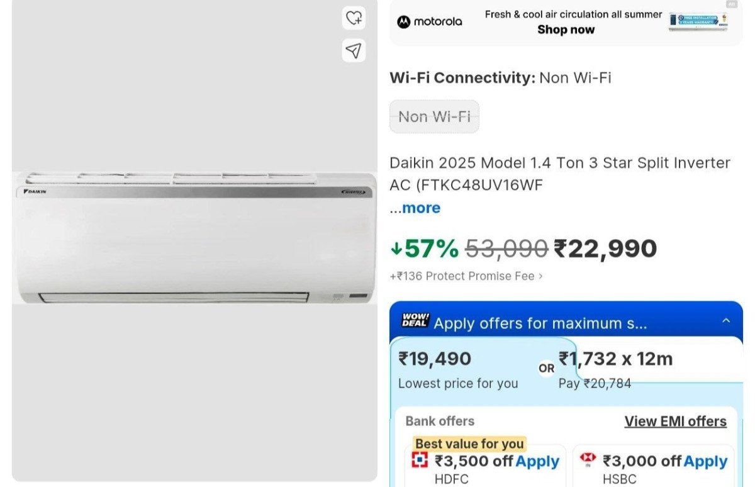Image resolution: width=755 pixels, height=487 pixels.
Task: Select the Non Wi-Fi variant chip
Action: point(433,116)
